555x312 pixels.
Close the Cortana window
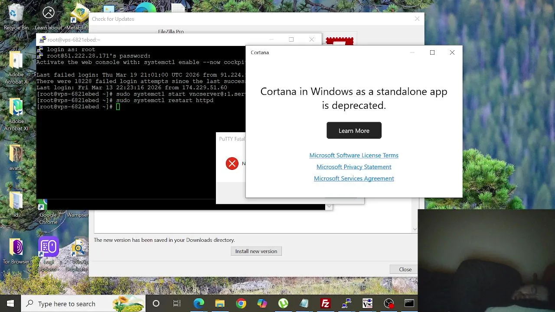[x=452, y=52]
